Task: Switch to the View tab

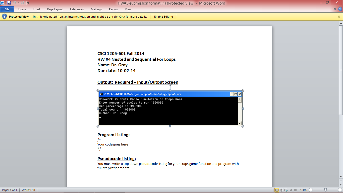Action: 128,9
